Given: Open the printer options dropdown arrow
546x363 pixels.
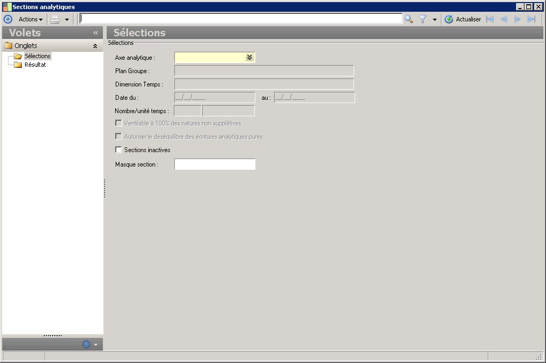Looking at the screenshot, I should [x=67, y=20].
